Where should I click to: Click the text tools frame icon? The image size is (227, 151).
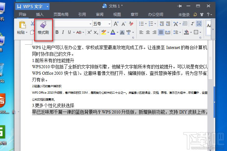[x=199, y=24]
